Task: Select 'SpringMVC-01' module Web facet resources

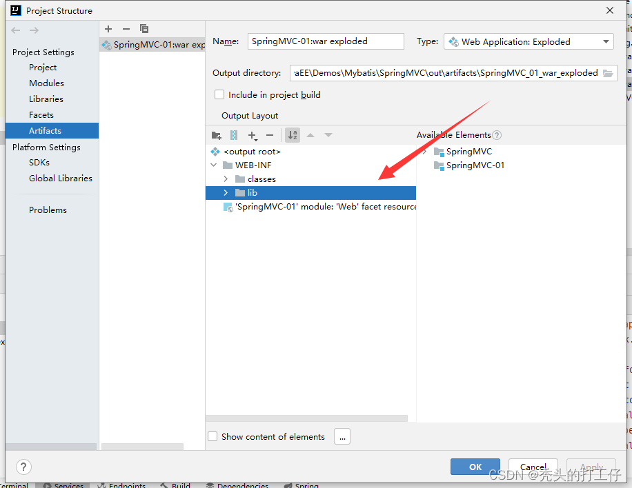Action: click(x=320, y=207)
